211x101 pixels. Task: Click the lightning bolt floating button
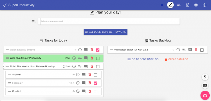tap(205, 77)
